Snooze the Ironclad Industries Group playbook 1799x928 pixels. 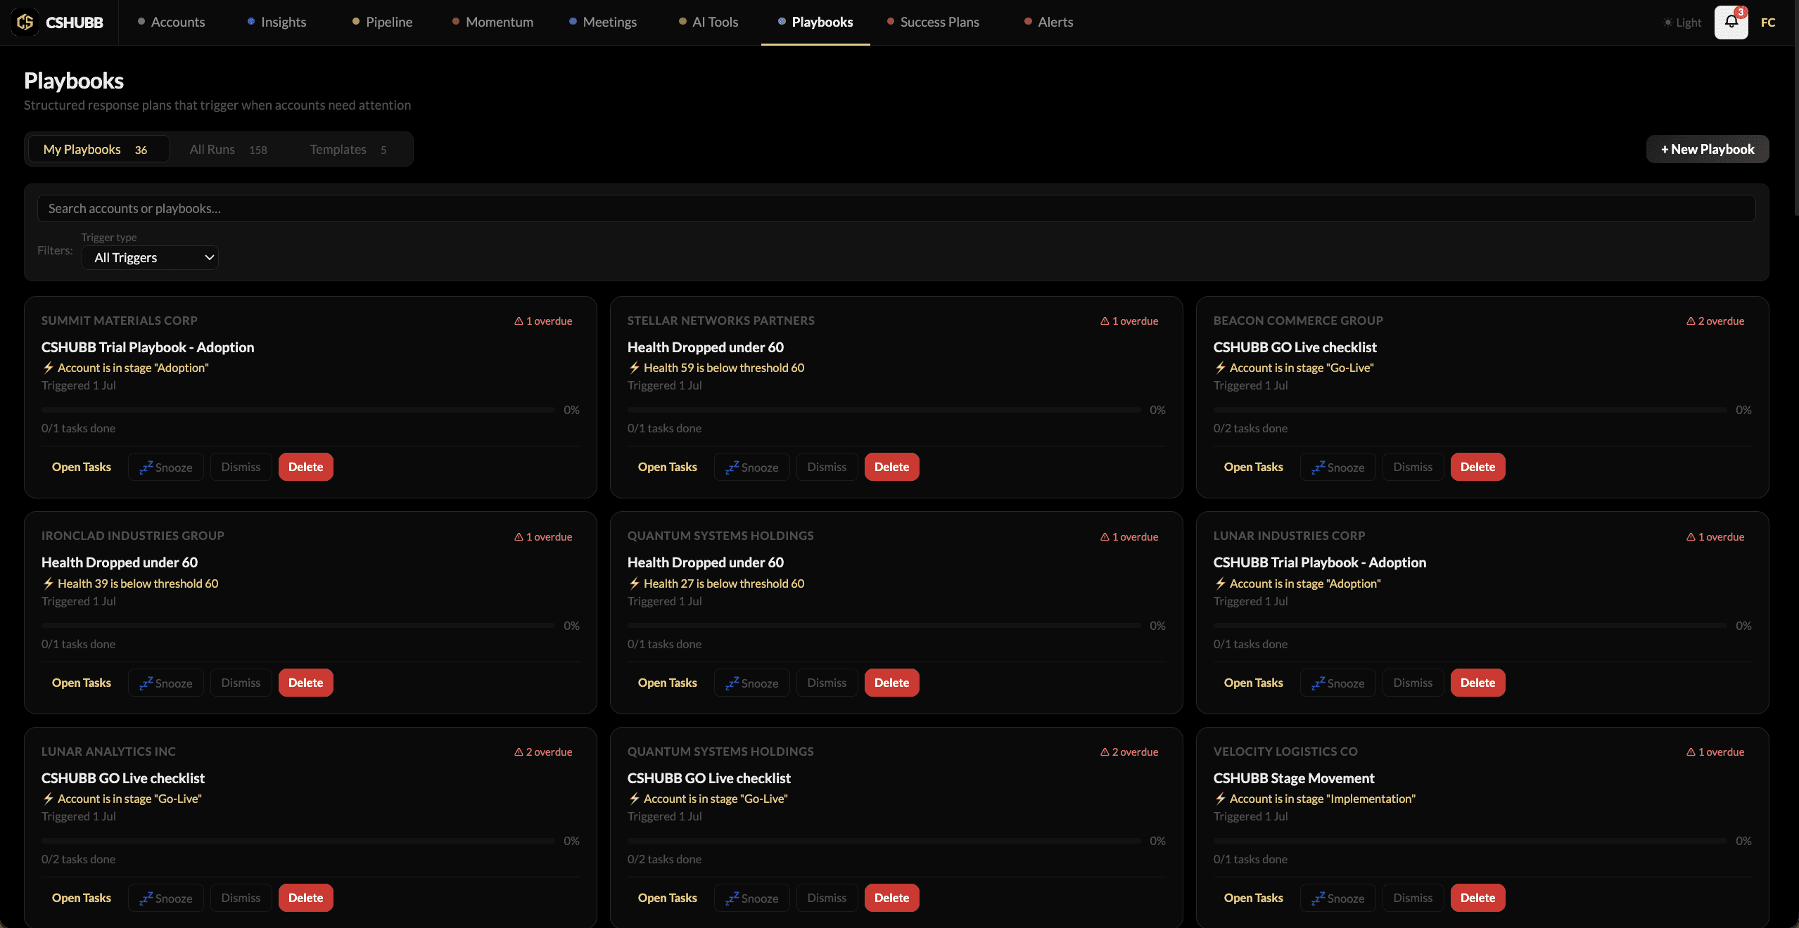point(166,683)
